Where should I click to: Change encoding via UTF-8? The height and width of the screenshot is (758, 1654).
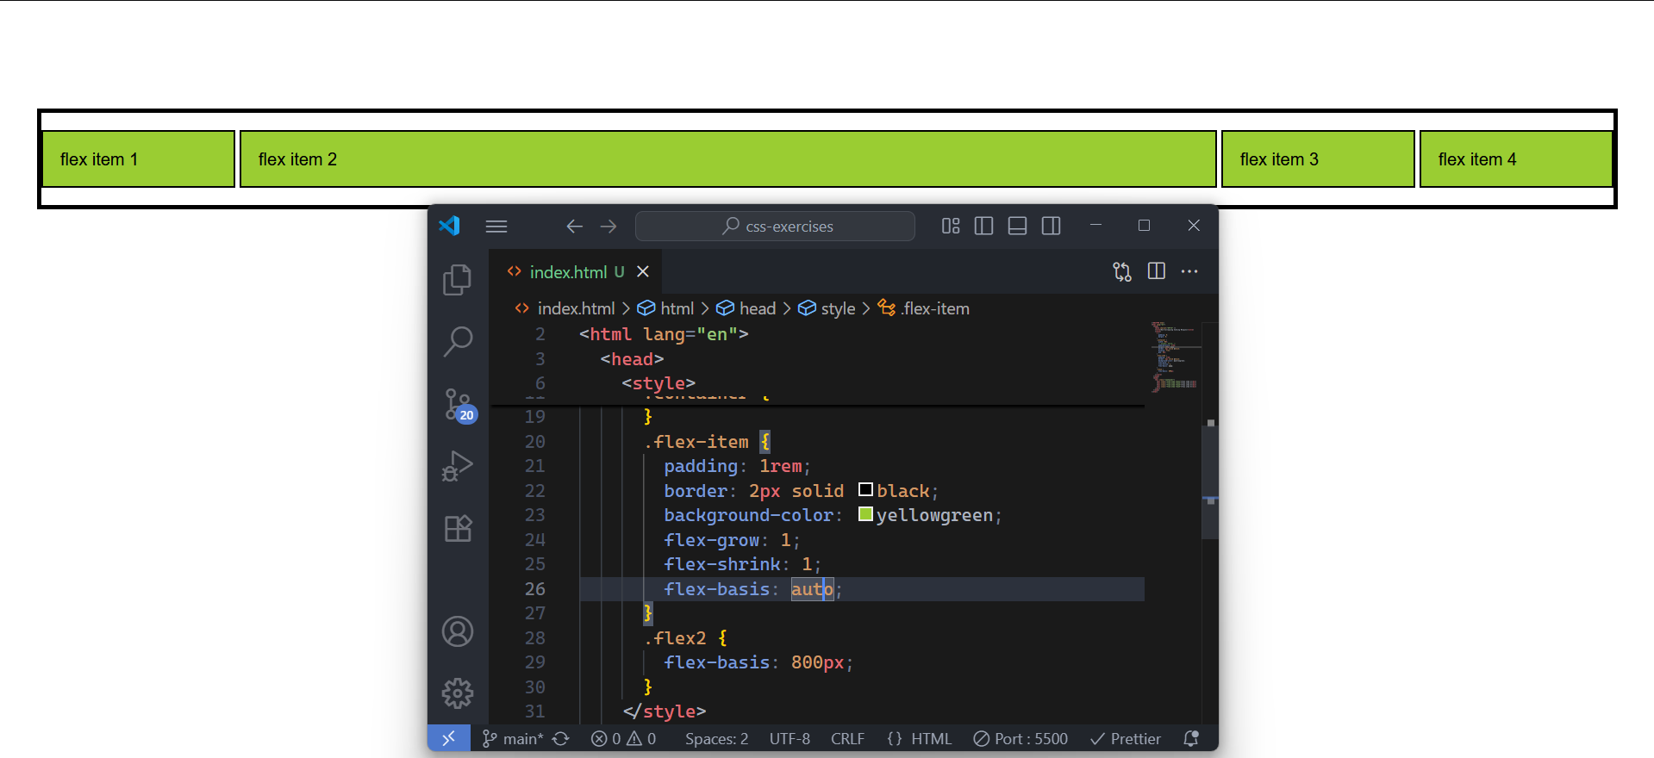(790, 739)
